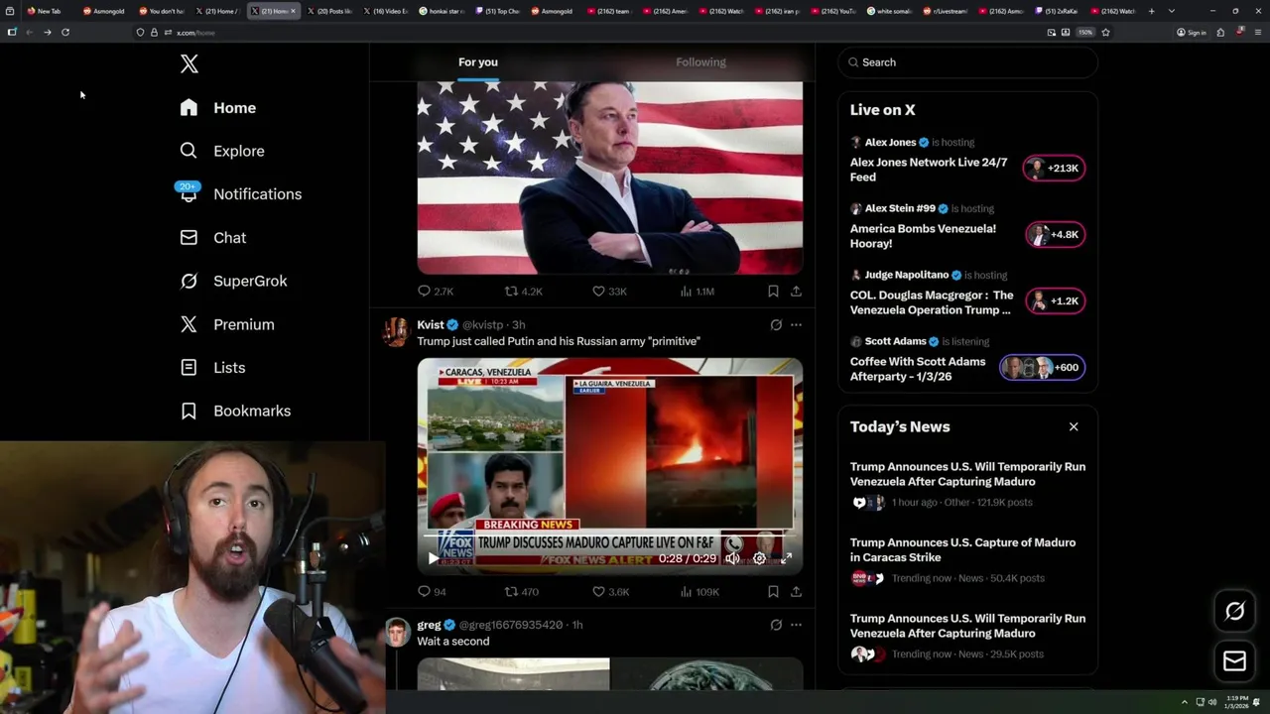
Task: Like Kvist's post with 3.6K likes
Action: (610, 592)
